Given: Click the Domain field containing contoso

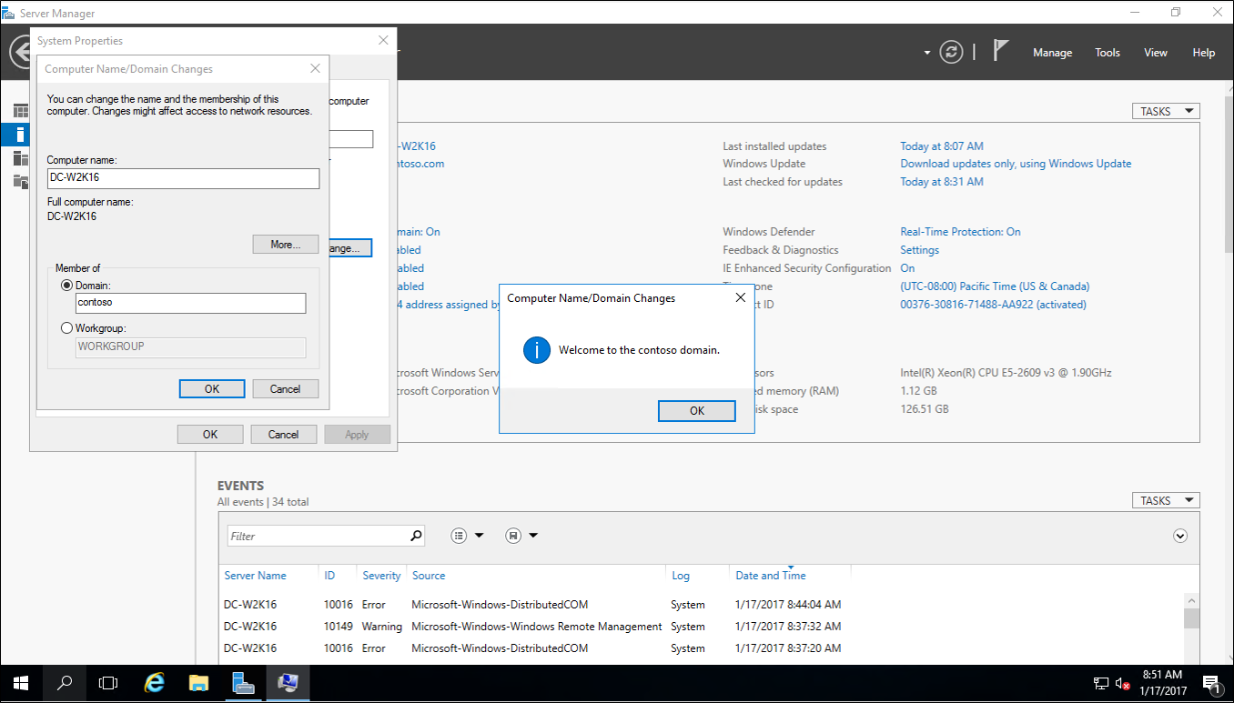Looking at the screenshot, I should click(x=190, y=303).
